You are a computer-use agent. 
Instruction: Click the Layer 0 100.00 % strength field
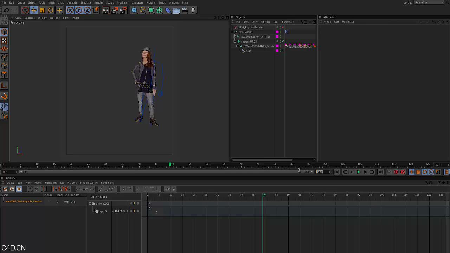120,211
